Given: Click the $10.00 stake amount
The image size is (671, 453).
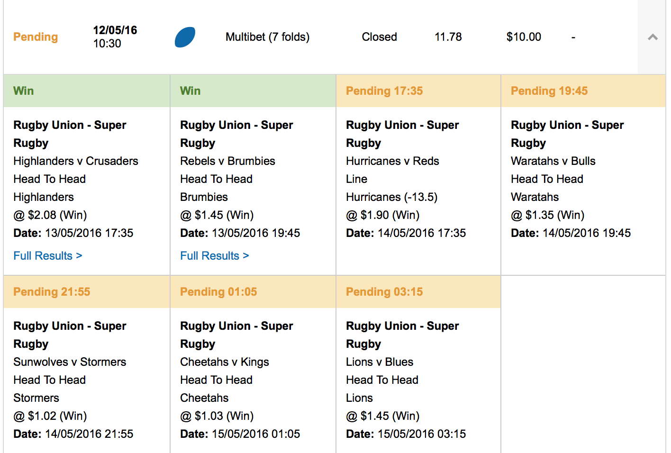Looking at the screenshot, I should click(x=524, y=37).
